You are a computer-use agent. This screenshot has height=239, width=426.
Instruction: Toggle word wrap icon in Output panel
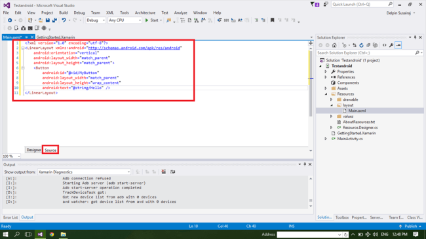click(173, 172)
